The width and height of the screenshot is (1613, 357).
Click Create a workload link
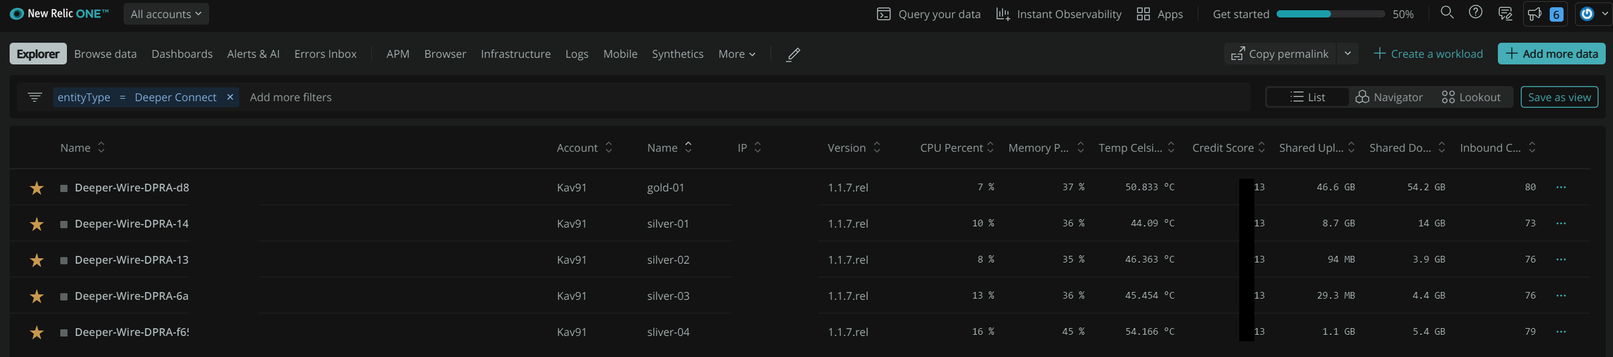pyautogui.click(x=1428, y=54)
